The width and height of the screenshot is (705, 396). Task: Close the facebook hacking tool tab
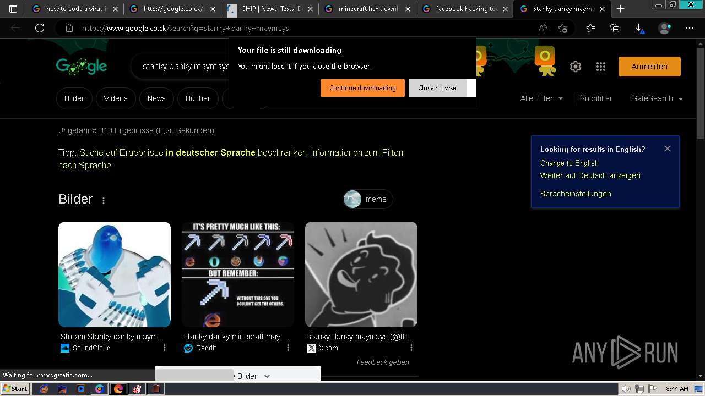506,9
